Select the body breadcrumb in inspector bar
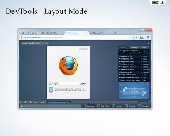 (x=42, y=102)
